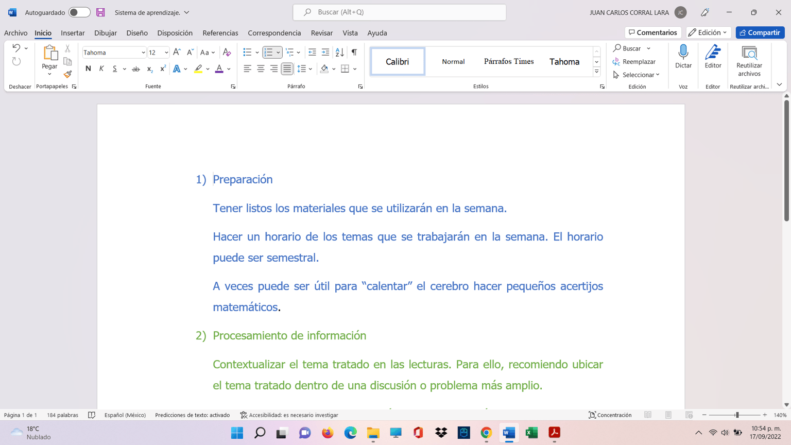Toggle bold N formatting
This screenshot has width=791, height=445.
click(88, 69)
